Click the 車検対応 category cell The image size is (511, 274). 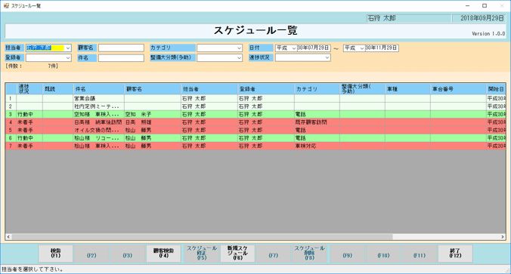[317, 146]
